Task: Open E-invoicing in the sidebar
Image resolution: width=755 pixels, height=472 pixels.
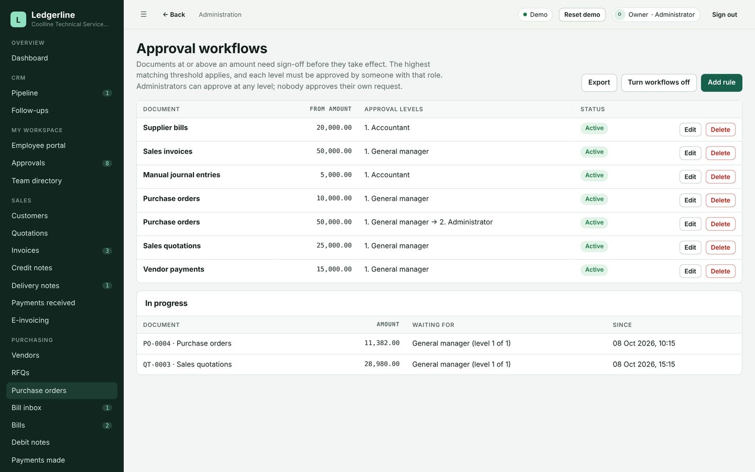Action: tap(62, 320)
